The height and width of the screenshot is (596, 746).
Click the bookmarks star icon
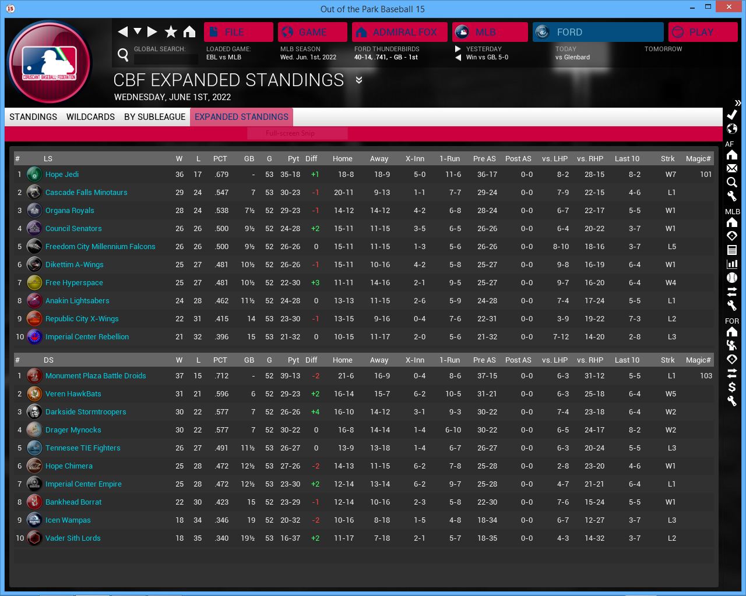171,32
